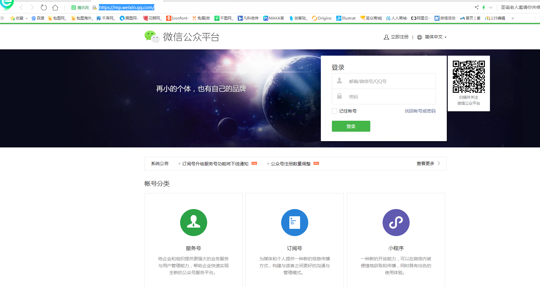Click the 小程序 card title
540x287 pixels.
(x=396, y=248)
